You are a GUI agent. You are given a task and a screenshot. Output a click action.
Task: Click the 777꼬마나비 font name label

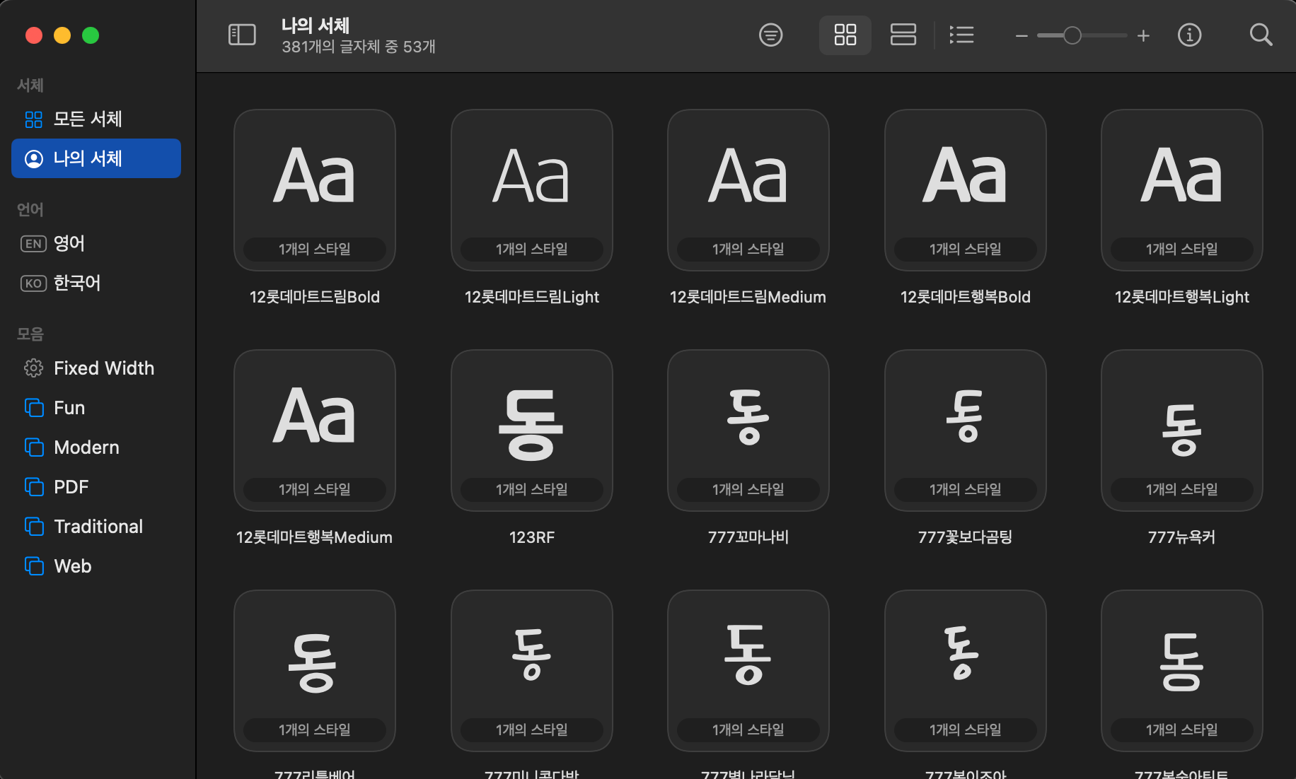coord(748,537)
